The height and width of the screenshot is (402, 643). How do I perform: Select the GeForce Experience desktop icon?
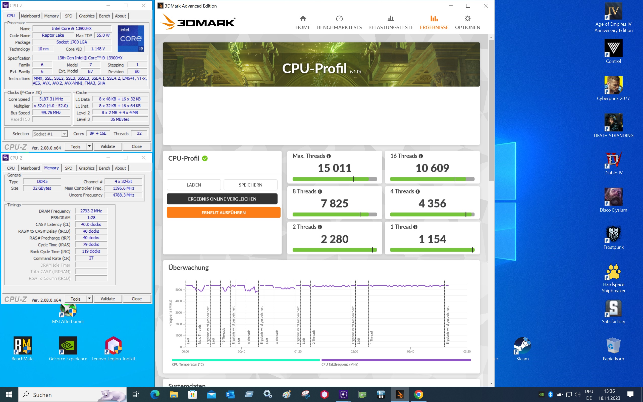point(68,349)
